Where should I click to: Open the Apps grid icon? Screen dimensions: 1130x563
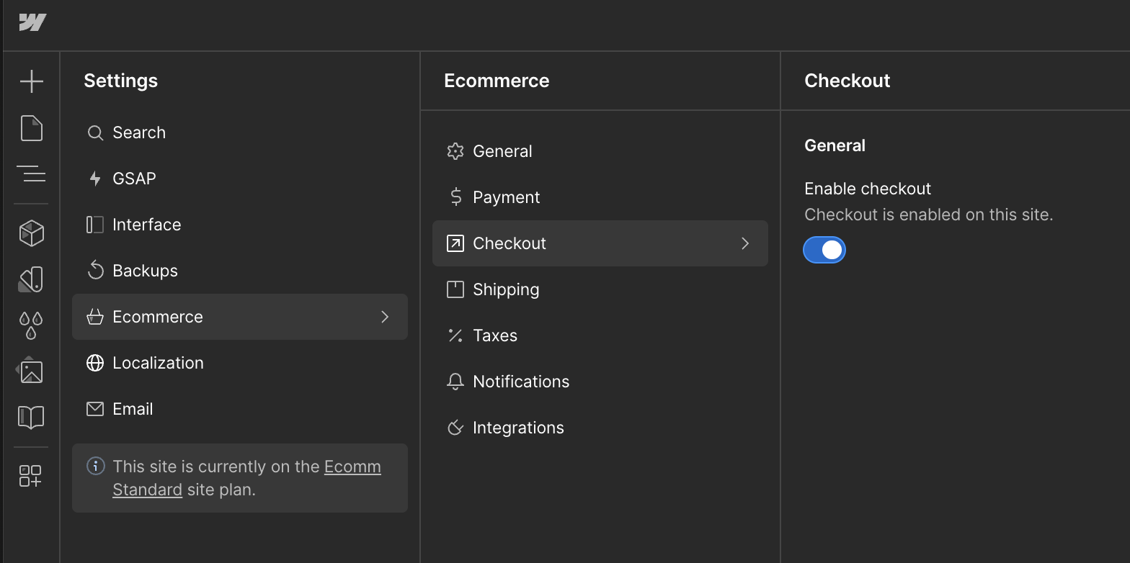32,476
